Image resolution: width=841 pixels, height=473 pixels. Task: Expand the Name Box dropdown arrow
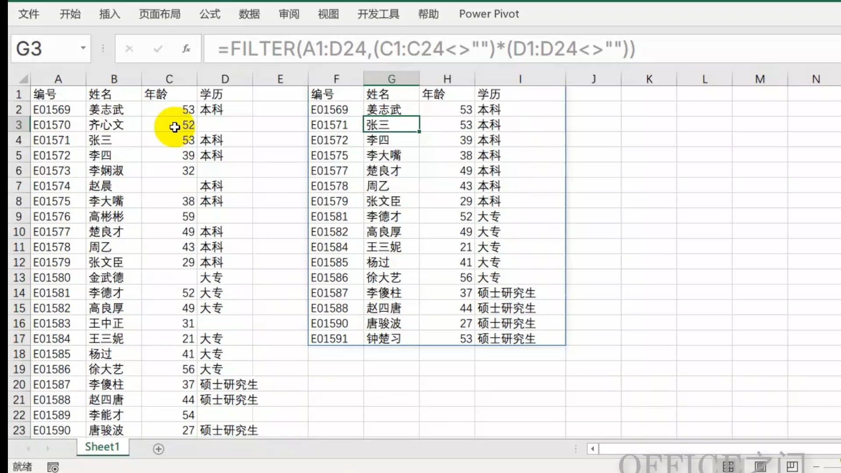(83, 48)
